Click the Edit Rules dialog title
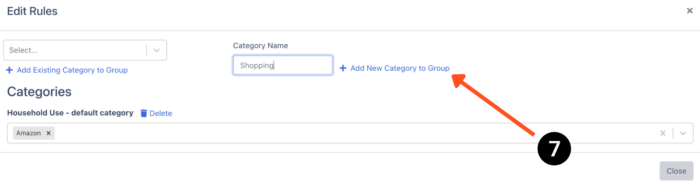 [32, 11]
